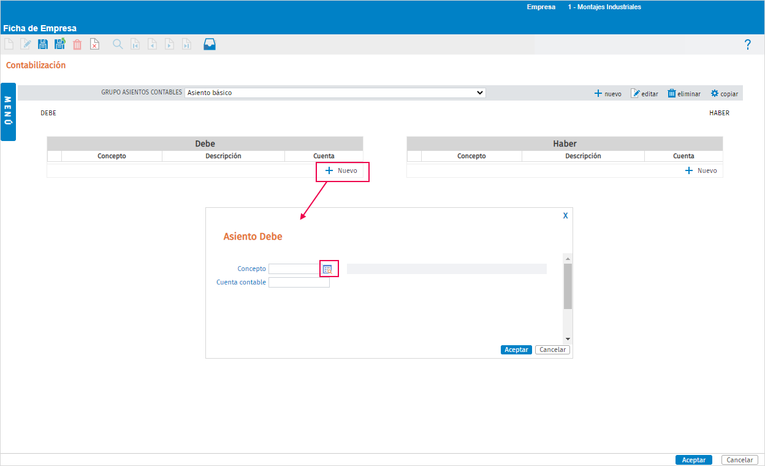Viewport: 765px width, 466px height.
Task: Click 'copiar' to copy the entry group
Action: tap(724, 94)
